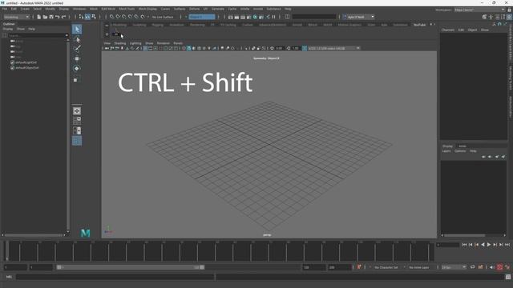Click the Undo arrow icon
Viewport: 513px width, 288px height.
pos(57,17)
